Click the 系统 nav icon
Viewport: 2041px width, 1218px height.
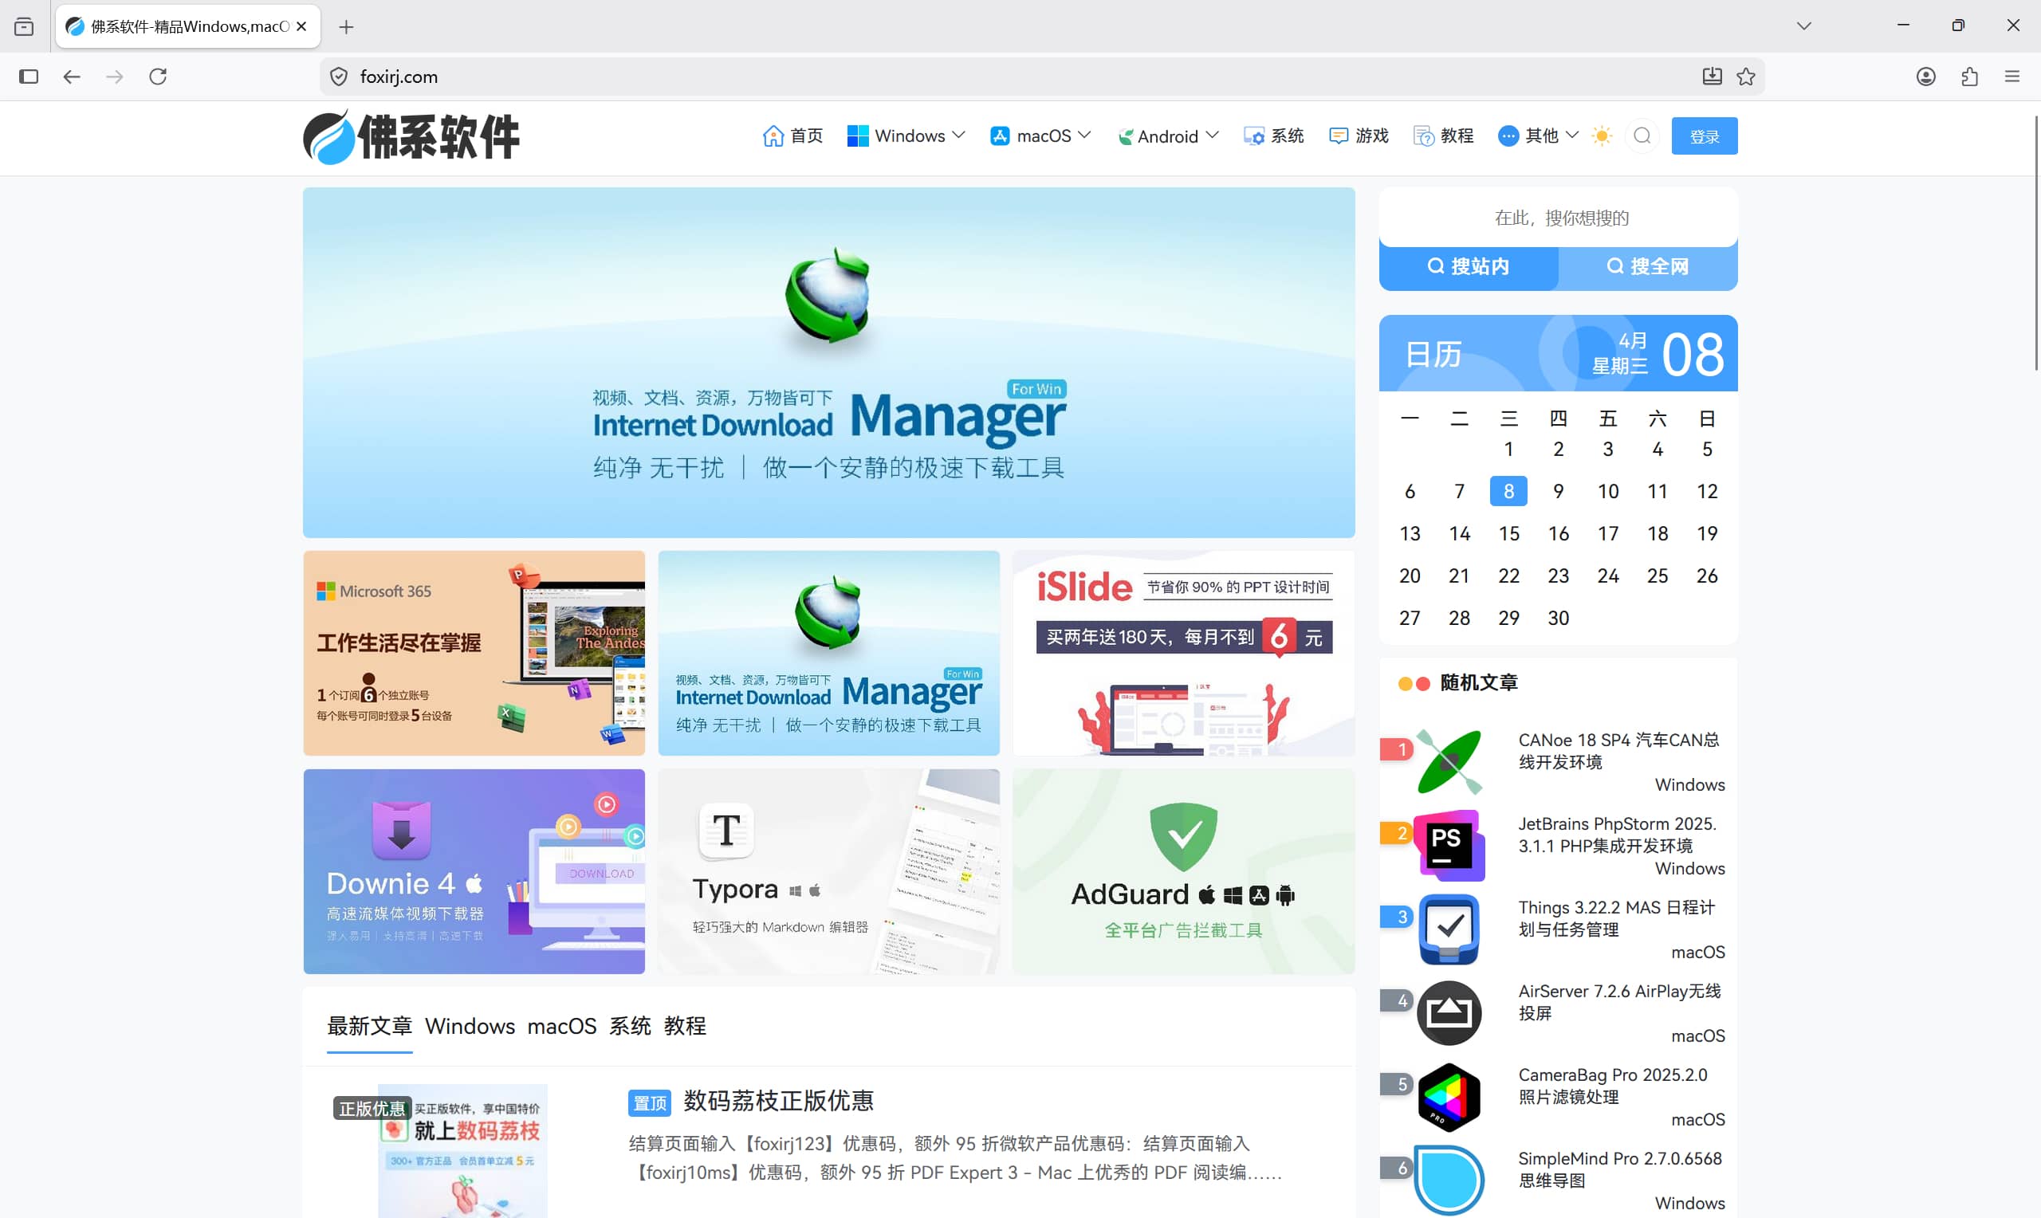click(1254, 136)
